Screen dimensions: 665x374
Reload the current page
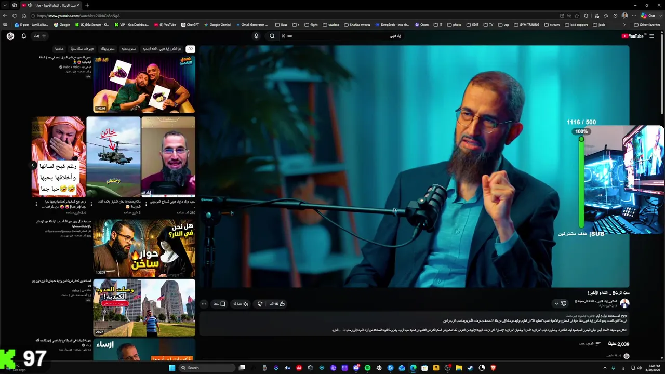15,16
